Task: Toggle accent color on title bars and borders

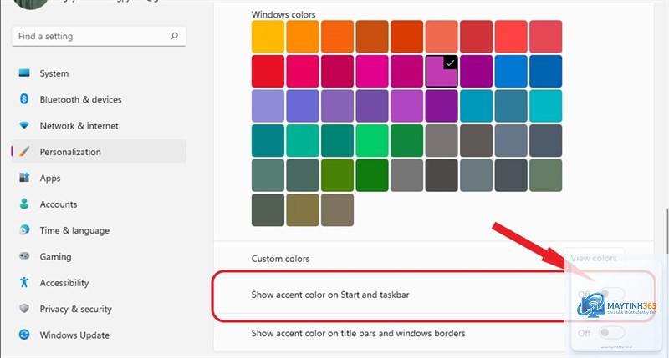Action: click(611, 332)
